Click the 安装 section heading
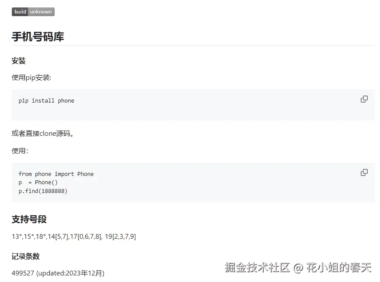Viewport: 380px width, 282px height. pos(19,61)
